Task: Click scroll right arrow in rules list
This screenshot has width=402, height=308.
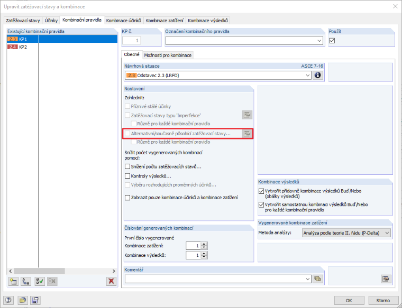Action: (114, 271)
